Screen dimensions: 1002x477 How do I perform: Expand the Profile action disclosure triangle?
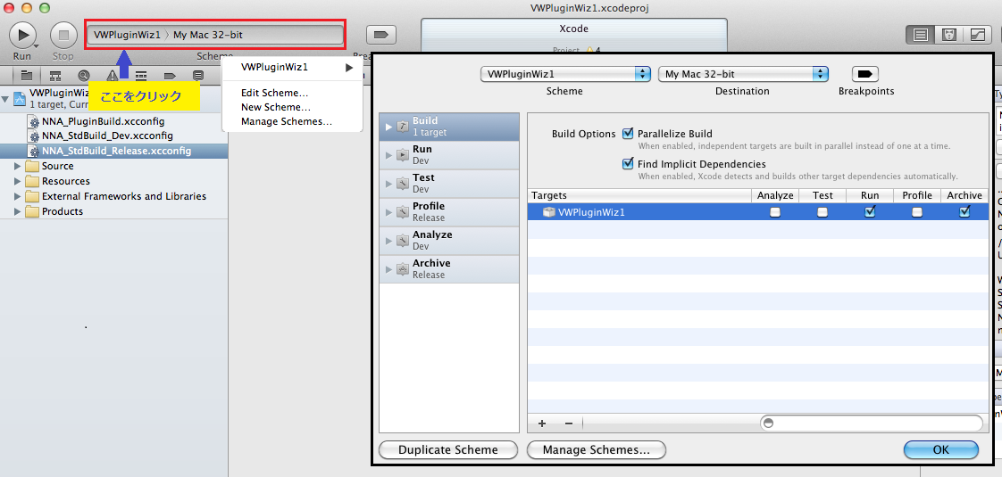(388, 212)
